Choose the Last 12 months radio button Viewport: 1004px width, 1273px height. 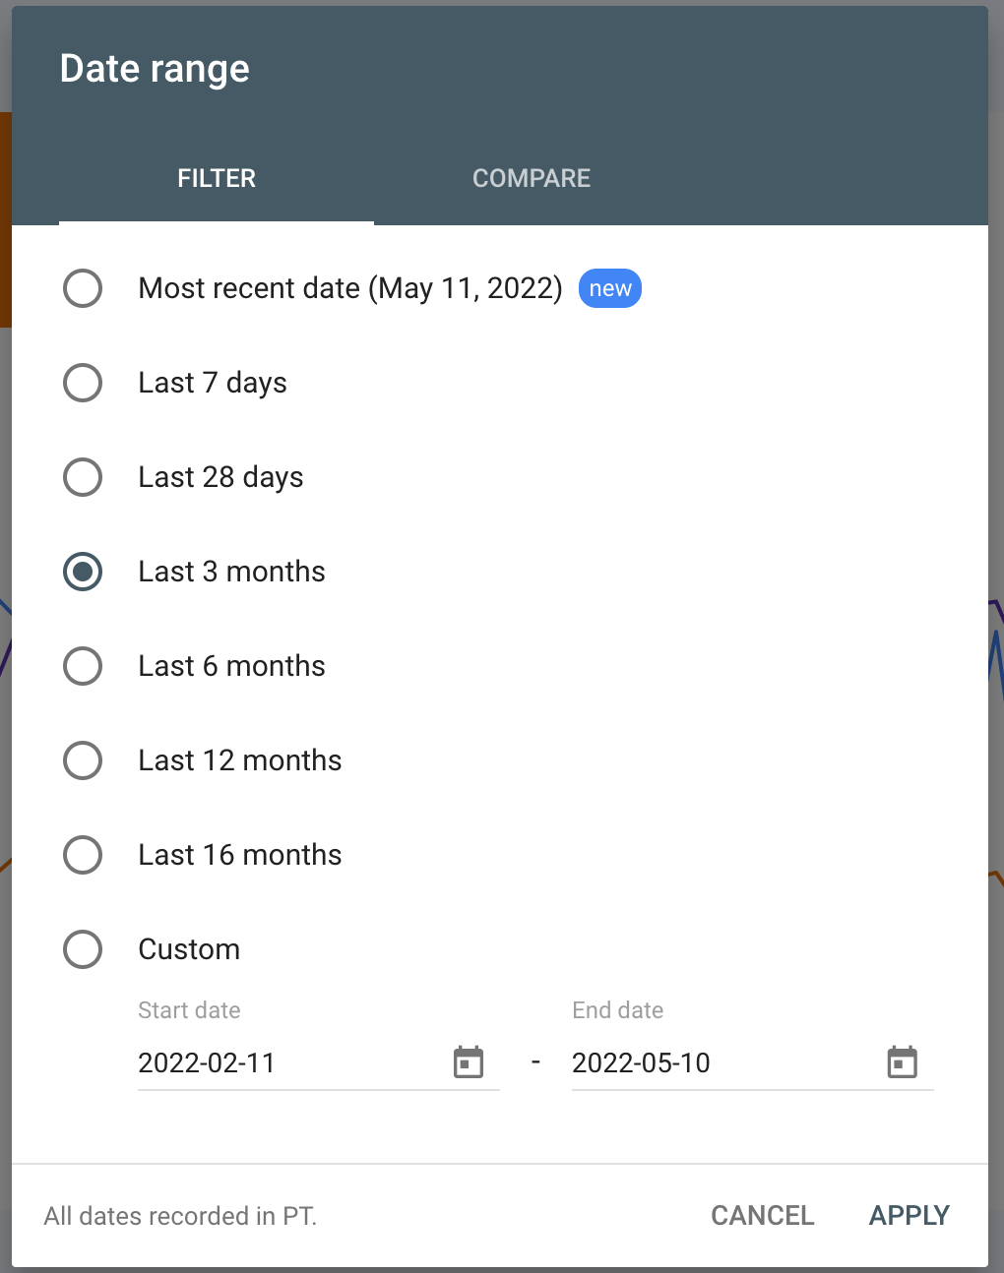click(x=83, y=760)
